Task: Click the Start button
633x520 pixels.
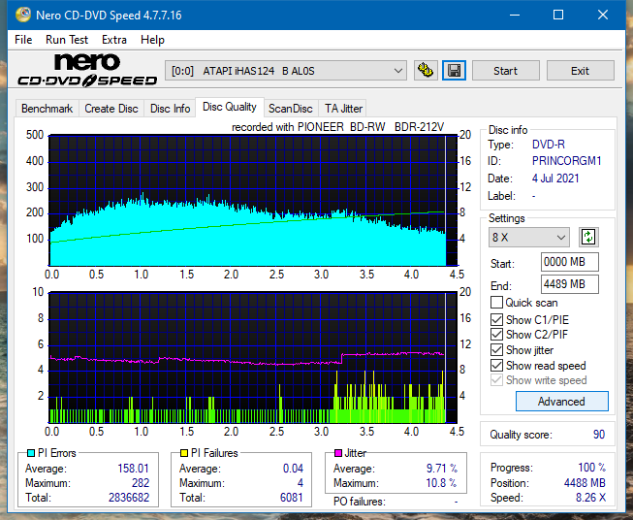Action: pyautogui.click(x=505, y=71)
